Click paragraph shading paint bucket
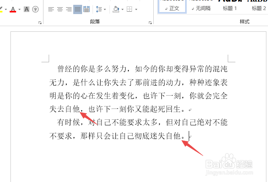Screen dimensions: 268x182 pos(116,9)
